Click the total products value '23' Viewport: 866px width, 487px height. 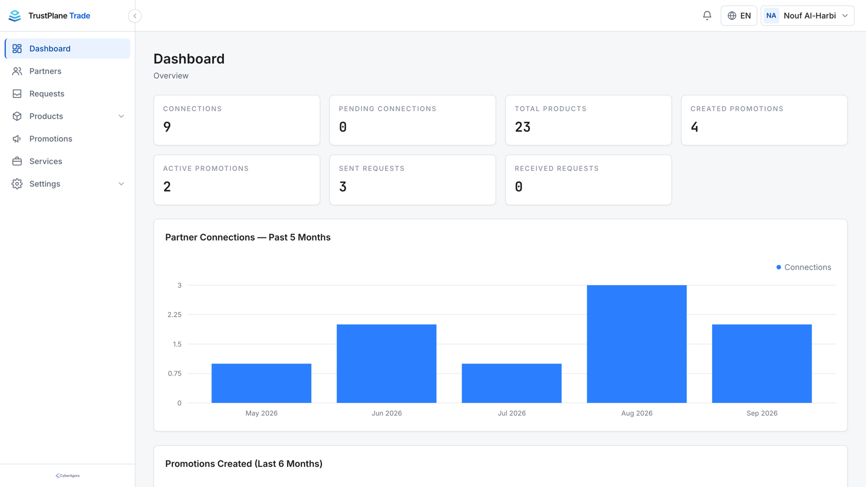pos(523,127)
